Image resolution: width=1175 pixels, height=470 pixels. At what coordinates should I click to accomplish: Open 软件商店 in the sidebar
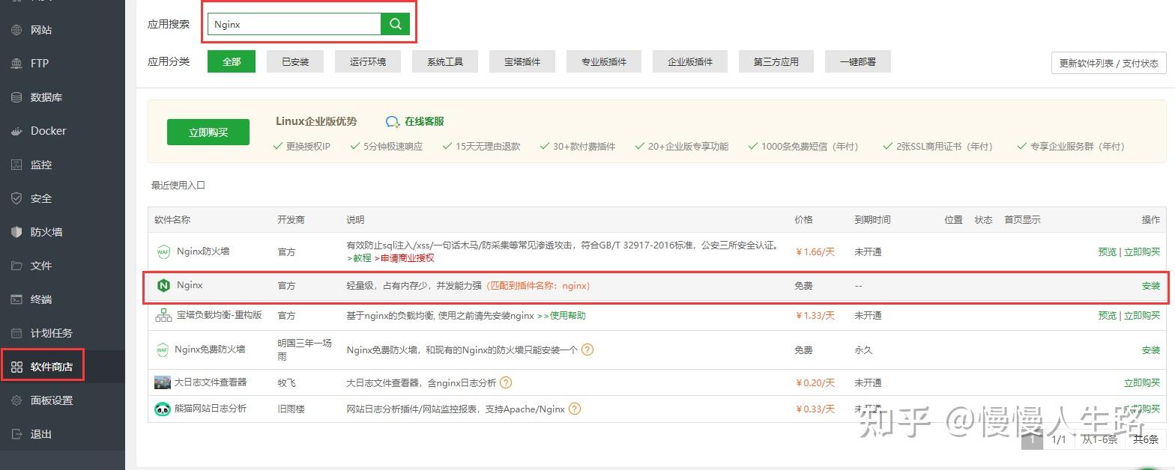(52, 367)
